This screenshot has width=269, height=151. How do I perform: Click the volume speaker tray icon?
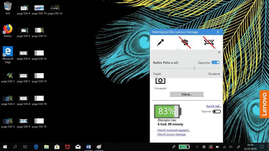(x=231, y=147)
